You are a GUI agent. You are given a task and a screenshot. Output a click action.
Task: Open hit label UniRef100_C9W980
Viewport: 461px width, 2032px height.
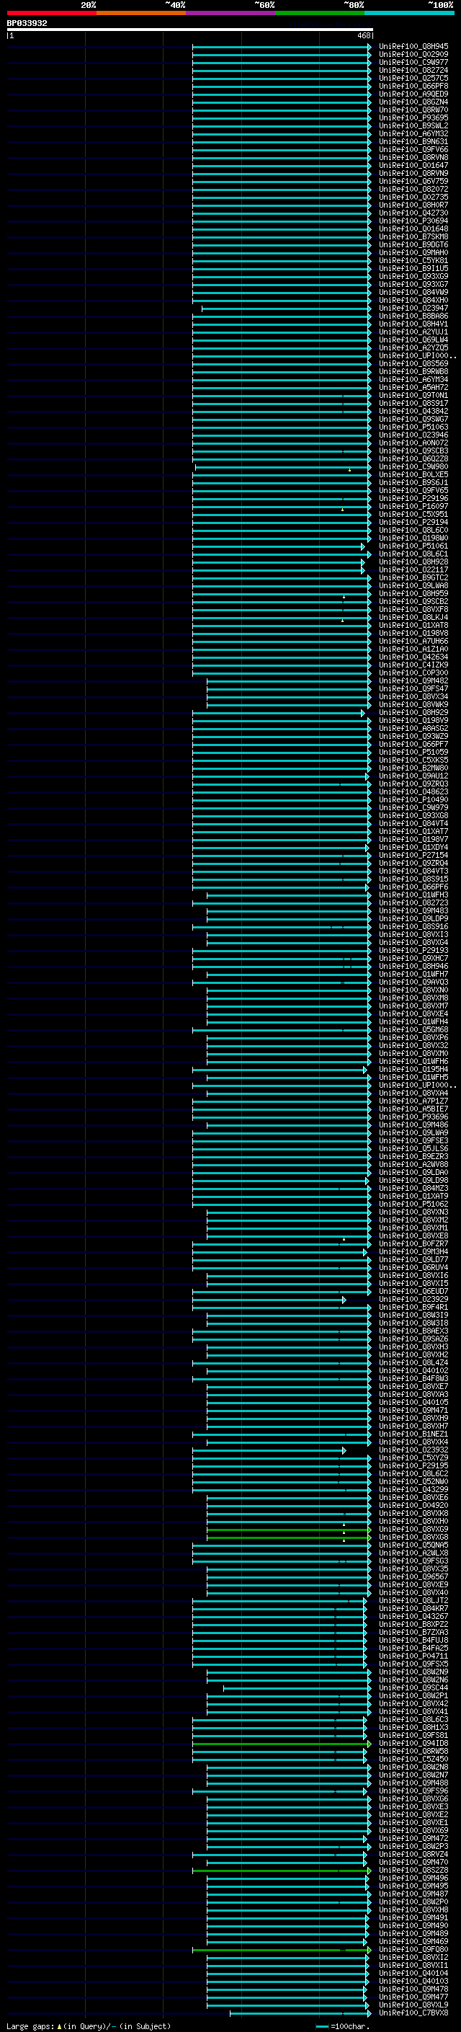[x=413, y=467]
